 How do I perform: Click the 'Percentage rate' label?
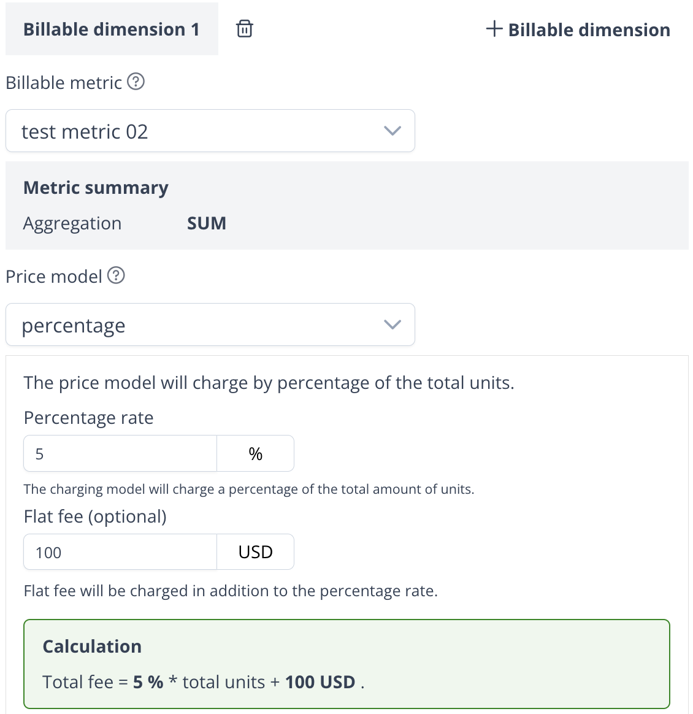click(88, 418)
